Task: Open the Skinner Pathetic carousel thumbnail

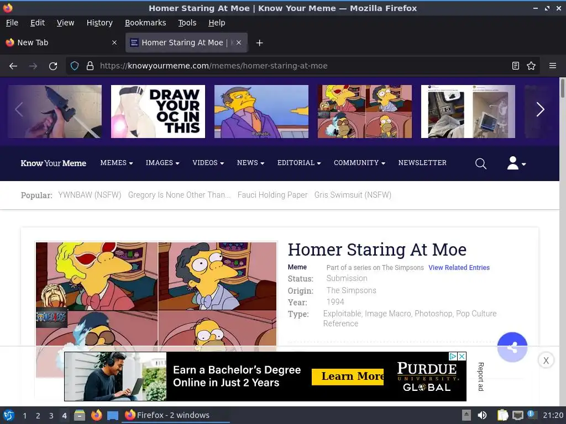Action: 261,112
